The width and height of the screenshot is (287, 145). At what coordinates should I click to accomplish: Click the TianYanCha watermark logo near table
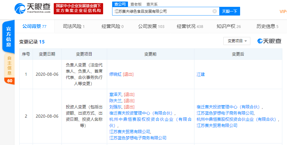pos(269,41)
